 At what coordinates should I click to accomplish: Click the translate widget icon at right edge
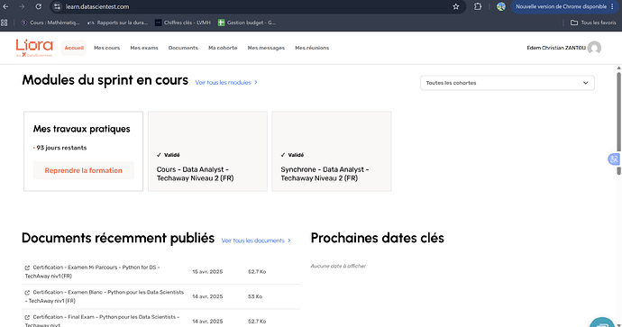tap(614, 159)
